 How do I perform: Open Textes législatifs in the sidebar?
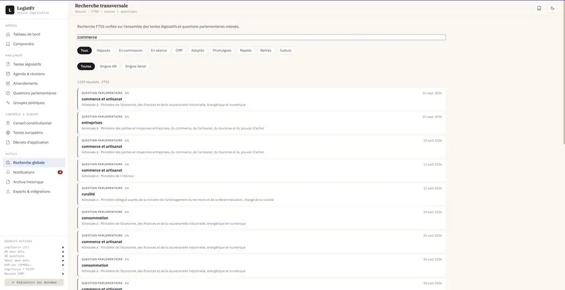(35, 65)
